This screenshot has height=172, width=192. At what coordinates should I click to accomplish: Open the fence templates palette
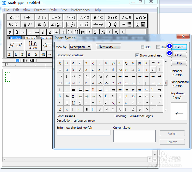(x=14, y=24)
